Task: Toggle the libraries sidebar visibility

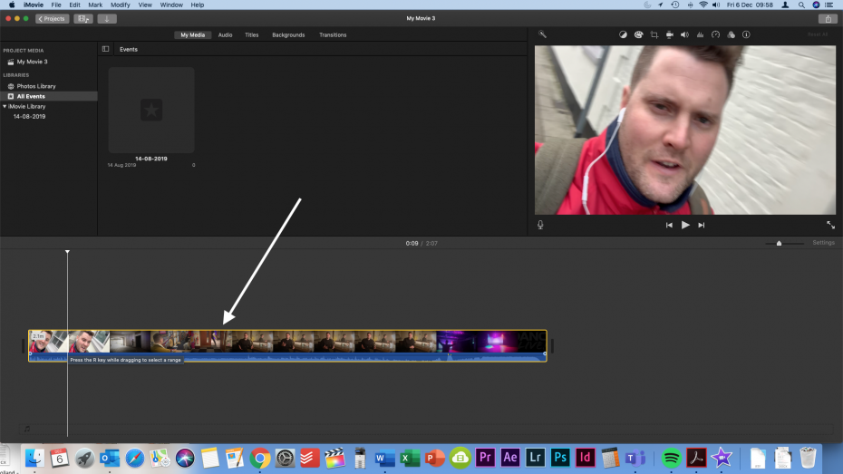Action: click(x=105, y=49)
